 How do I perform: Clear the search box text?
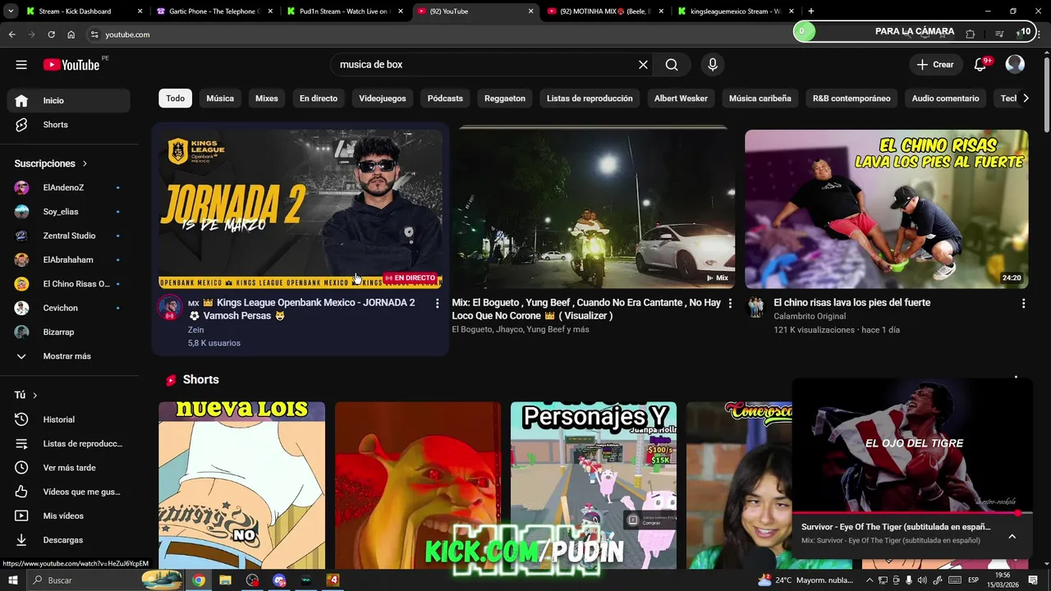click(643, 65)
